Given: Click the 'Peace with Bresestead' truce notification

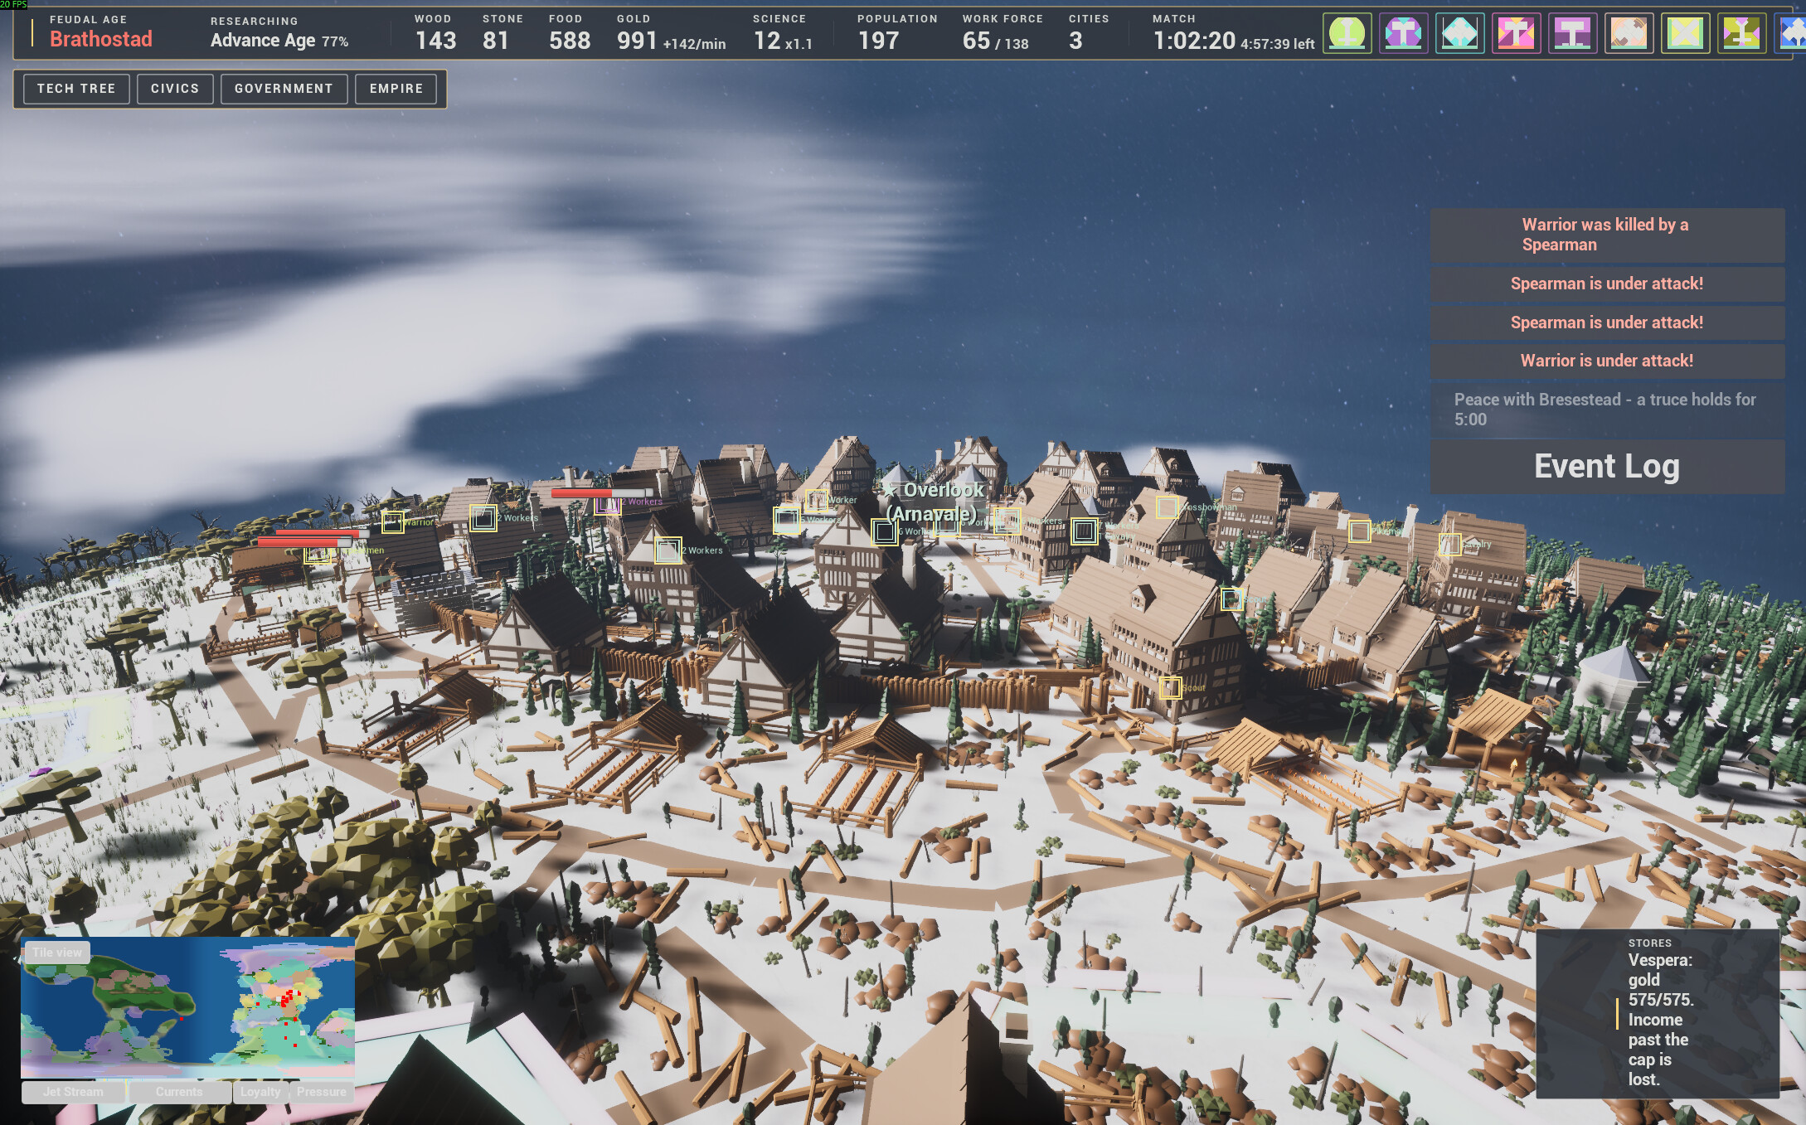Looking at the screenshot, I should 1607,410.
